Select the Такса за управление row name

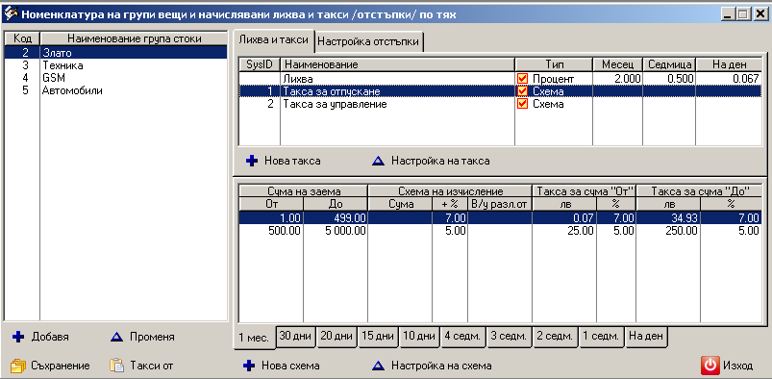(x=335, y=105)
